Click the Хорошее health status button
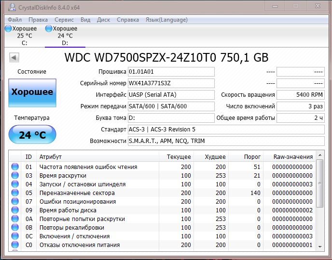 (32, 93)
